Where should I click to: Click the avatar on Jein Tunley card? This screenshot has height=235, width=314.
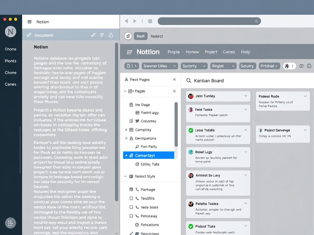tap(191, 96)
